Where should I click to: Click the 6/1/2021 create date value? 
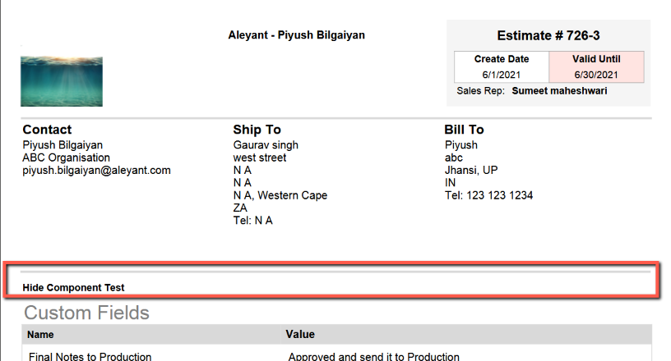[x=502, y=75]
